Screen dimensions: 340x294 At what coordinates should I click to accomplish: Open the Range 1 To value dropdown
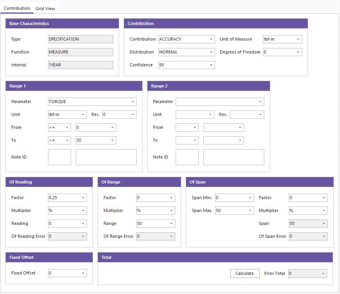coord(112,140)
